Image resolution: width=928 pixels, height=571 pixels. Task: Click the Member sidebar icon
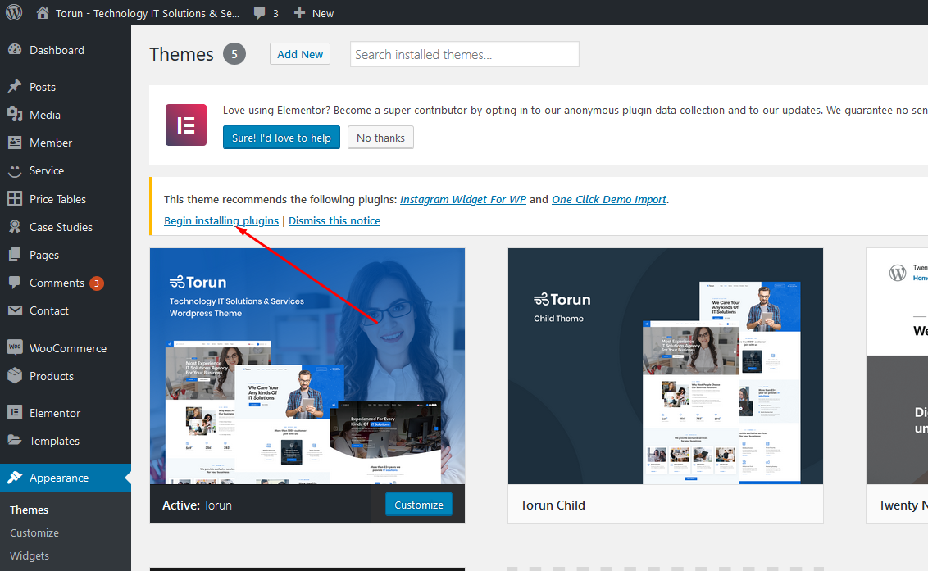tap(15, 142)
